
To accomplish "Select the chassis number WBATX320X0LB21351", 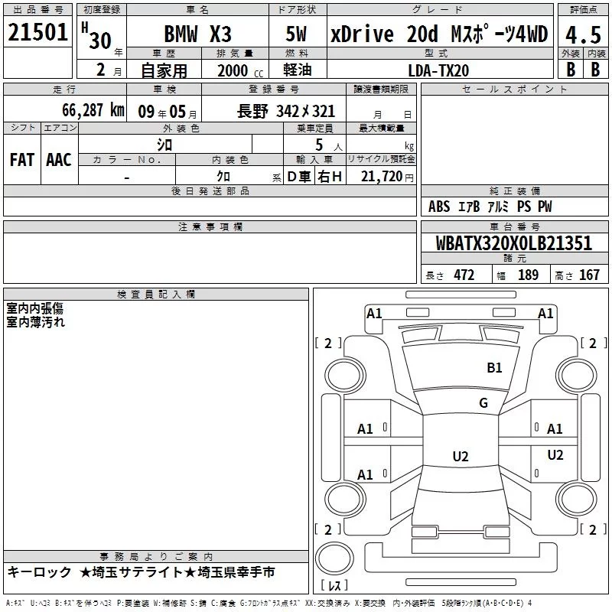I will [x=513, y=244].
